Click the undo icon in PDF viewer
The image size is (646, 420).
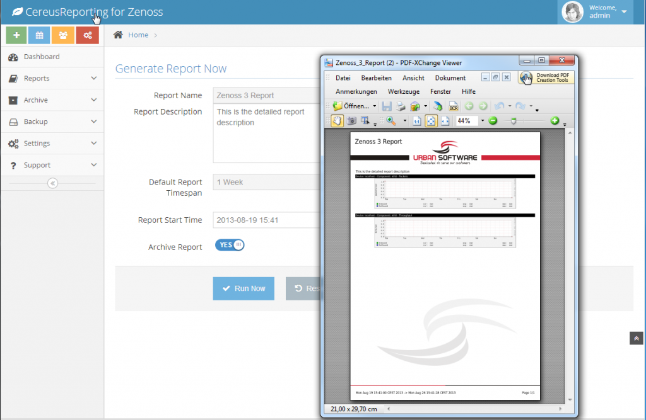(500, 106)
